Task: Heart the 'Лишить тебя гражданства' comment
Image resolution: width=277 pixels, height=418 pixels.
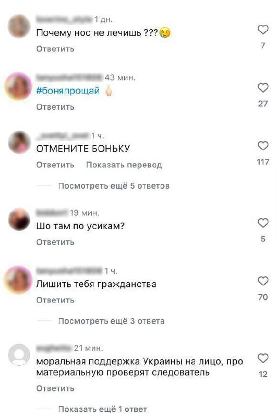Action: tap(263, 281)
